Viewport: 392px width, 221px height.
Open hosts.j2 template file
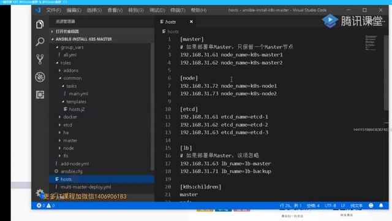[77, 109]
